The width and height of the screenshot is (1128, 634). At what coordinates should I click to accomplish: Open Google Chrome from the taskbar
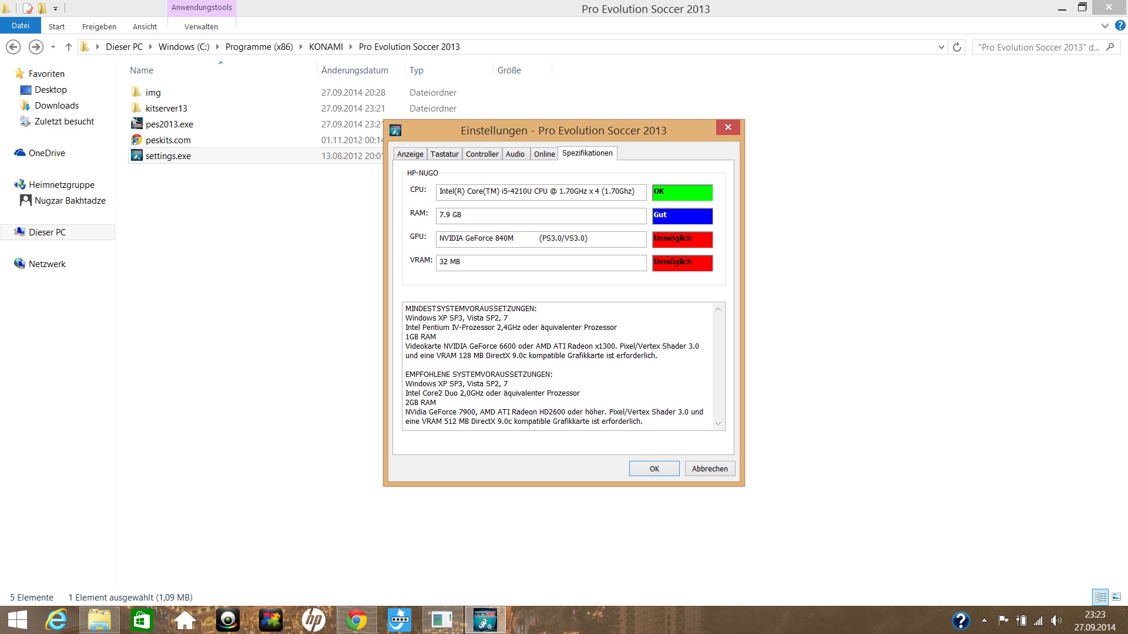click(356, 620)
